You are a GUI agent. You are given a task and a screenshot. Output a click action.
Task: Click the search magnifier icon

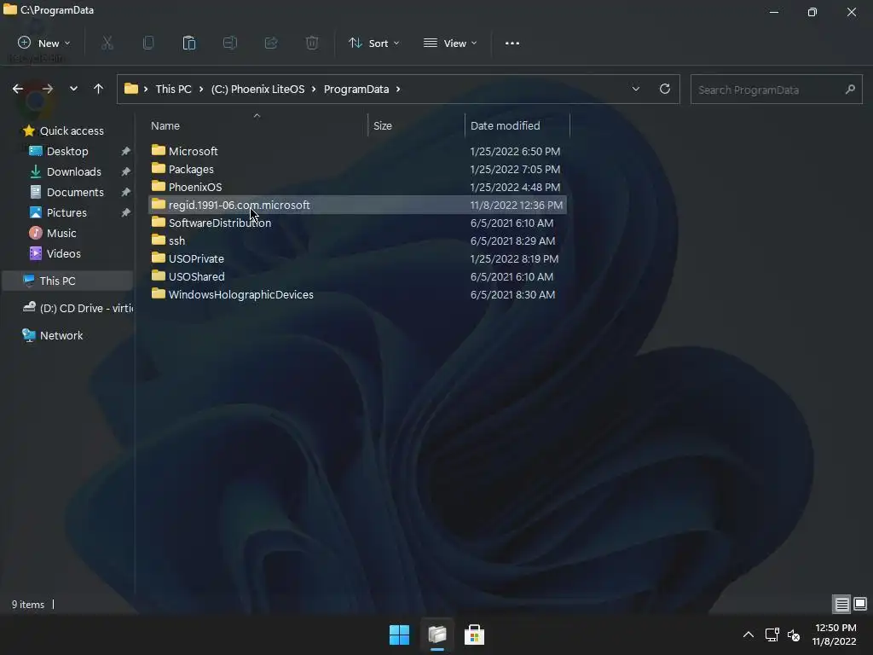pyautogui.click(x=850, y=89)
